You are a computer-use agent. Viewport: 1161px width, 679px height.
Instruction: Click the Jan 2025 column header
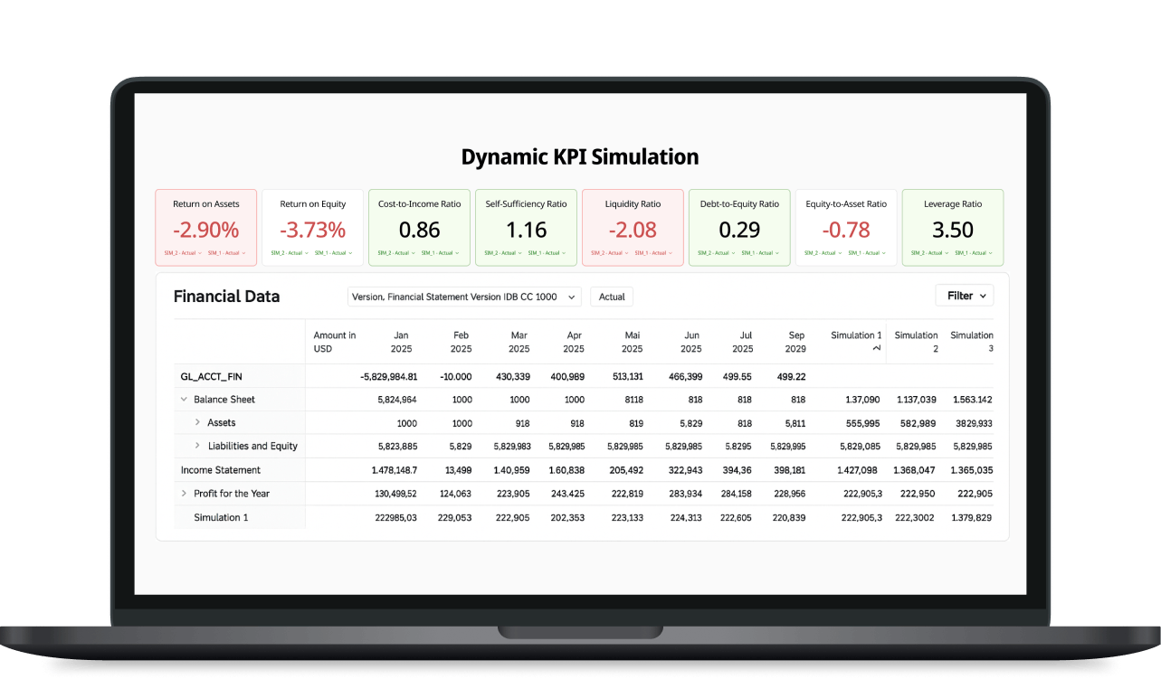click(x=402, y=342)
